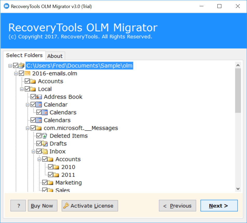Select the highlighted C:\Users\Fred\Documents\Sample\olm row
This screenshot has height=223, width=247.
[x=79, y=65]
